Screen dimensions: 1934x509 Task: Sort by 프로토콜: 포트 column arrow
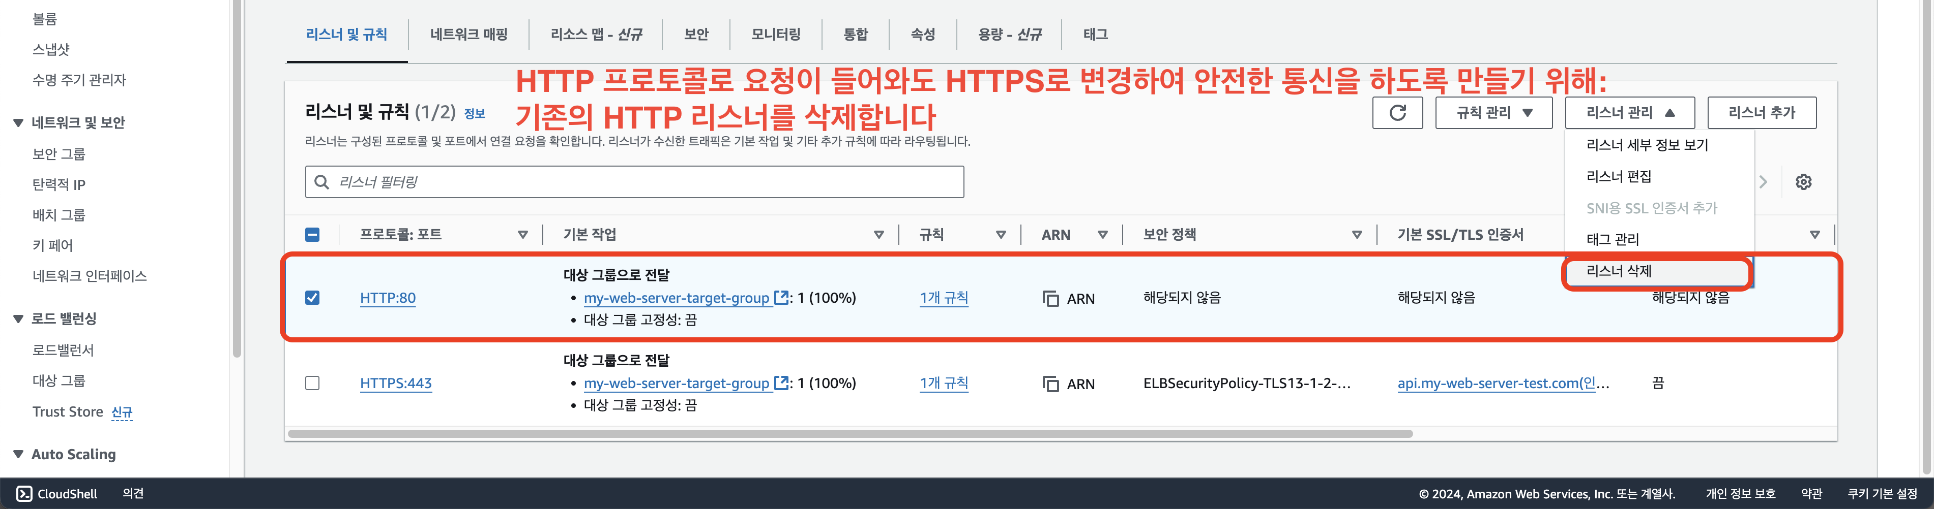(x=522, y=235)
